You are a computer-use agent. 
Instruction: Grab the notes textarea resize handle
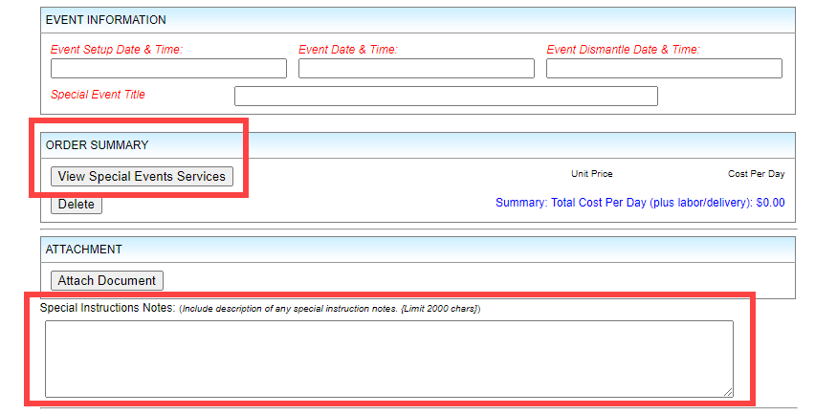click(x=728, y=391)
